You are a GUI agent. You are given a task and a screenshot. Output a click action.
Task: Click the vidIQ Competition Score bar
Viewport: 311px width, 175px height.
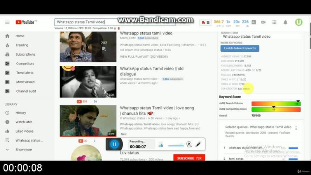[276, 109]
